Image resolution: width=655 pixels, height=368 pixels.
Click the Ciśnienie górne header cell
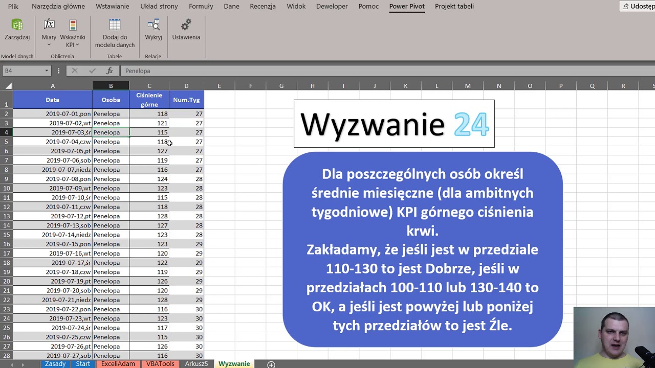[149, 100]
